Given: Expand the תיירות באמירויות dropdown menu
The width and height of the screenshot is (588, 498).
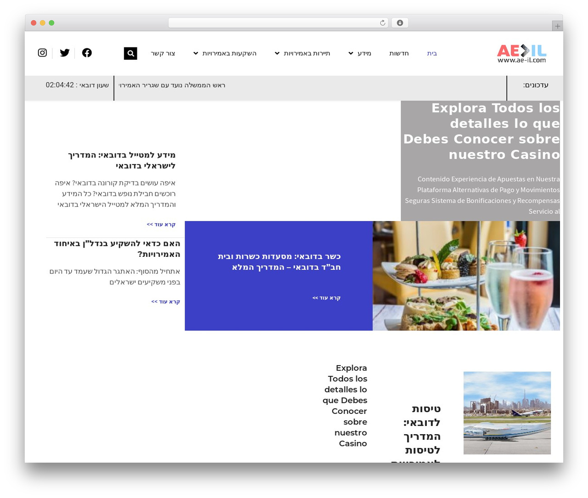Looking at the screenshot, I should coord(302,53).
